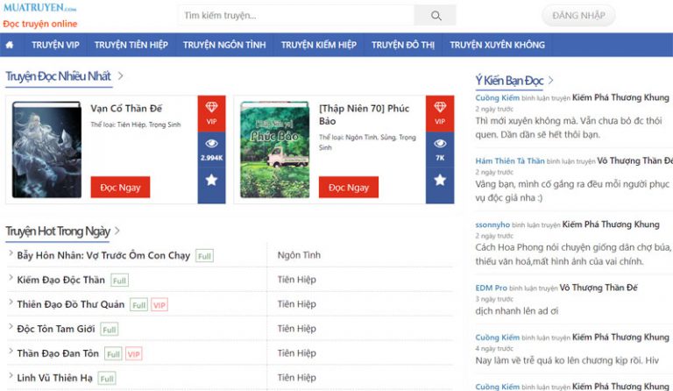Click chevron beside Thần Đạo Đan Tôn
This screenshot has height=391, width=673.
tap(11, 351)
